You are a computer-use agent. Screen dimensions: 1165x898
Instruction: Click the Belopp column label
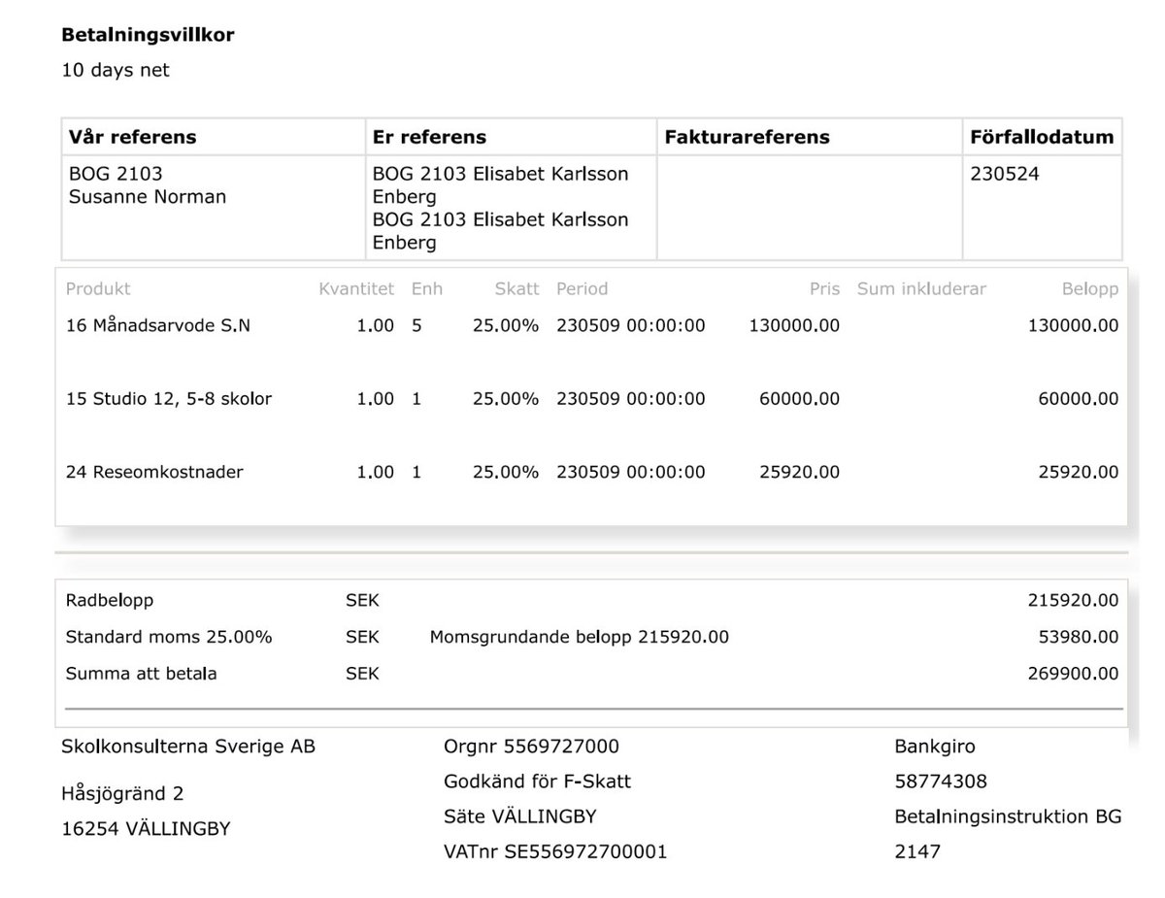[1090, 288]
